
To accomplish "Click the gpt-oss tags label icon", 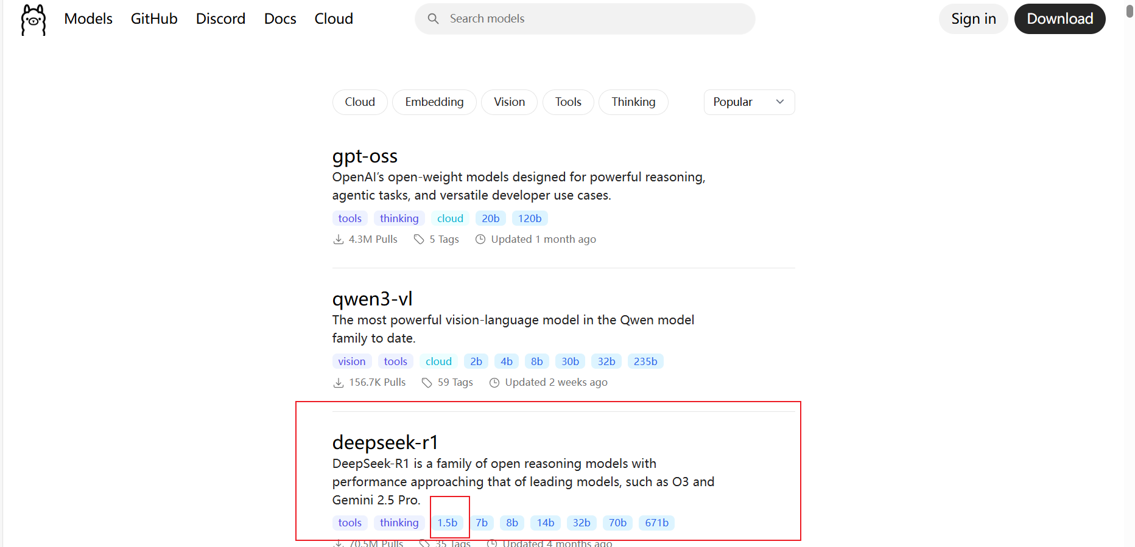I will click(x=419, y=240).
